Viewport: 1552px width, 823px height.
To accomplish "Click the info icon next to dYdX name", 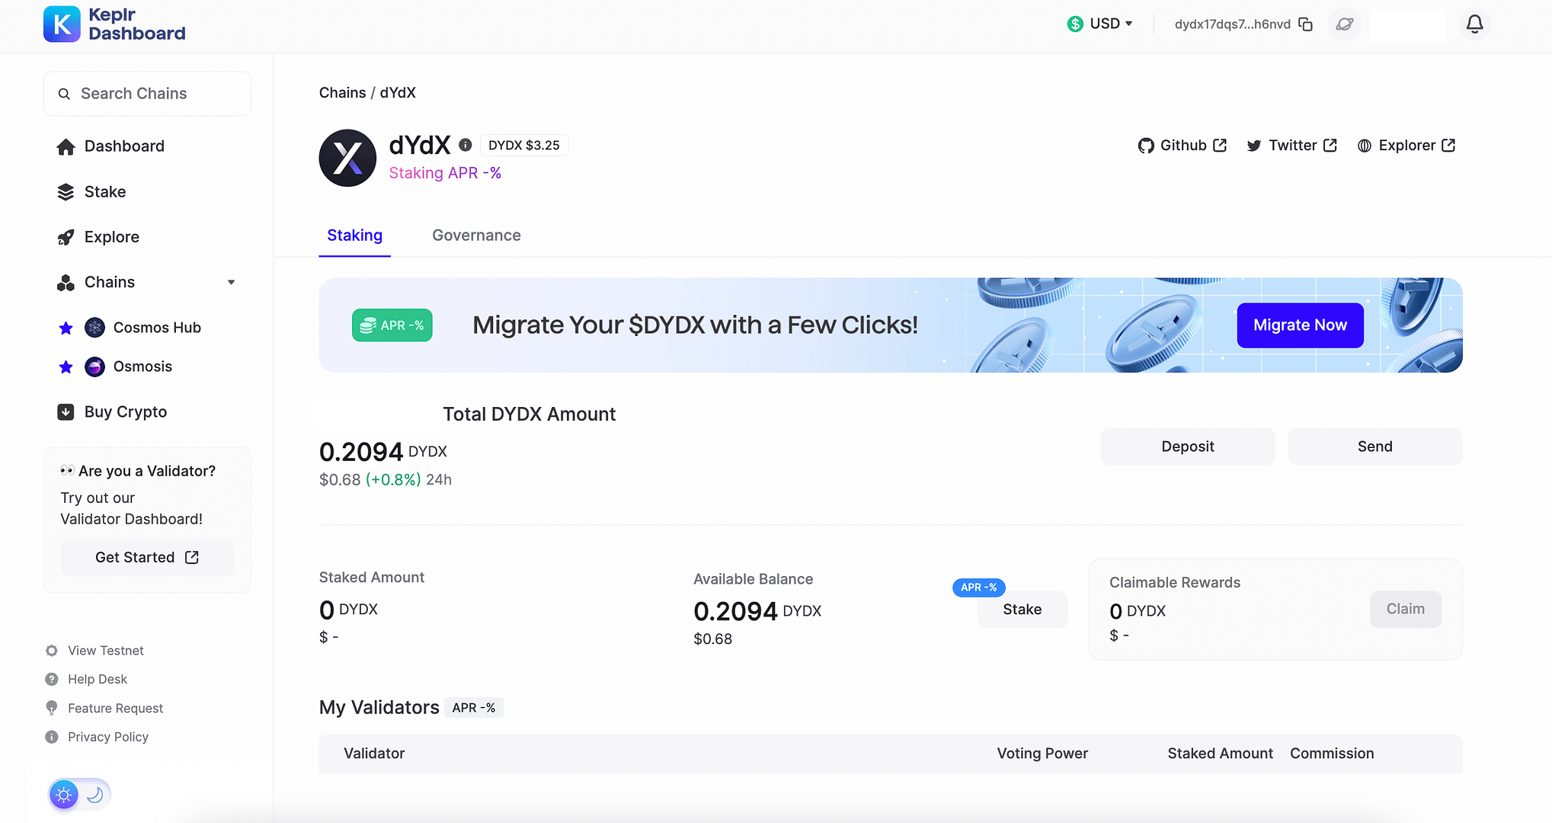I will (466, 145).
